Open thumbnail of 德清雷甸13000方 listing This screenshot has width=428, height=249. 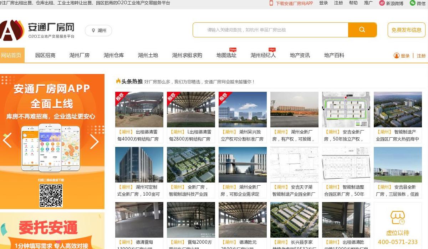pyautogui.click(x=139, y=220)
